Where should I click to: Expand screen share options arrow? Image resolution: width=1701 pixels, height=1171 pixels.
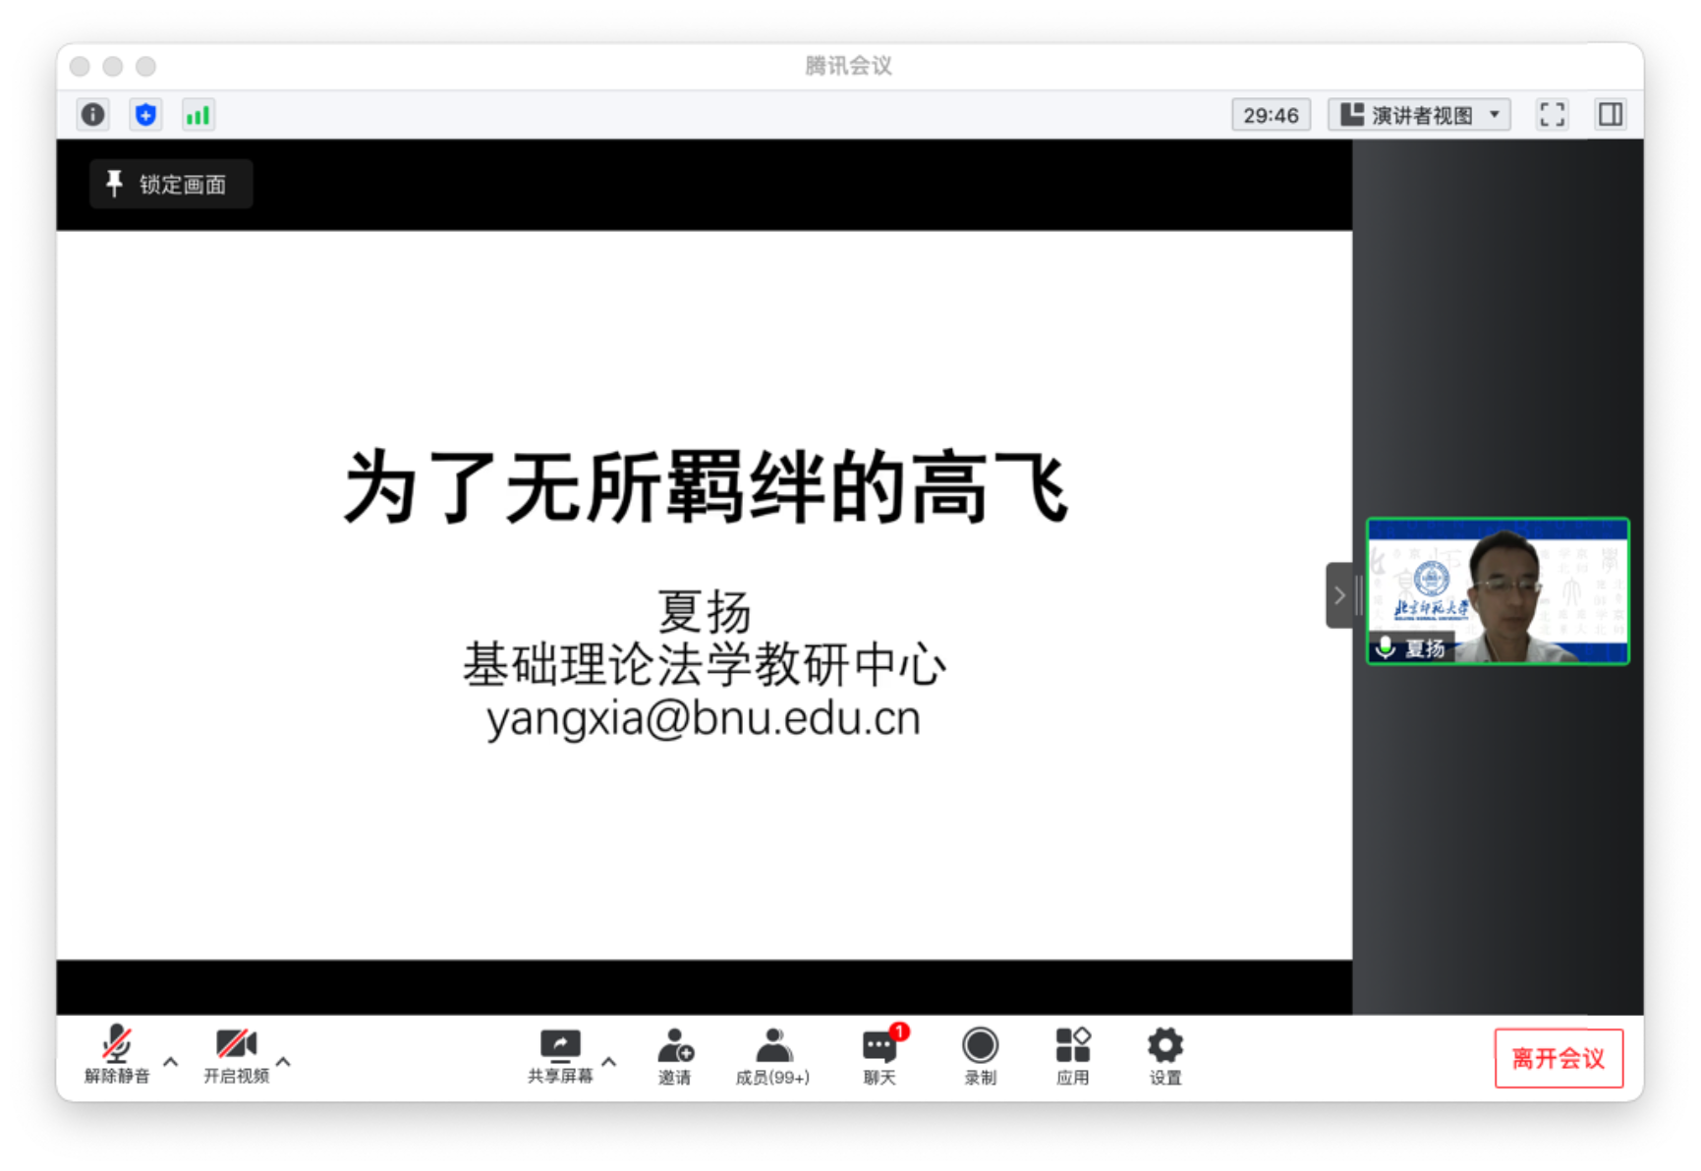pyautogui.click(x=609, y=1062)
